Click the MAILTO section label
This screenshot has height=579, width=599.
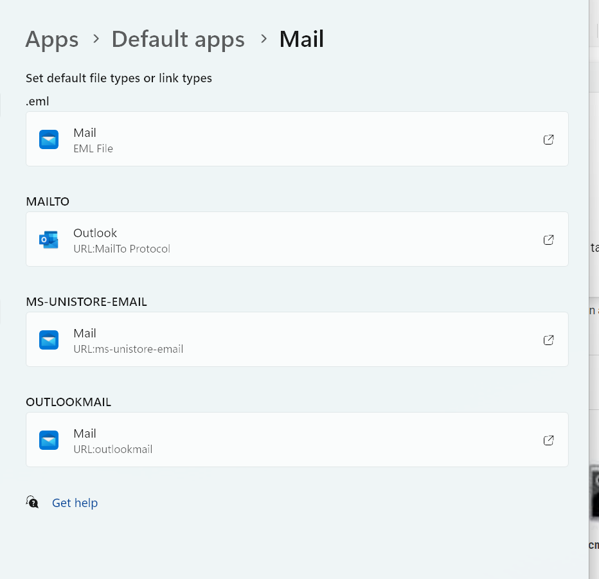coord(48,202)
